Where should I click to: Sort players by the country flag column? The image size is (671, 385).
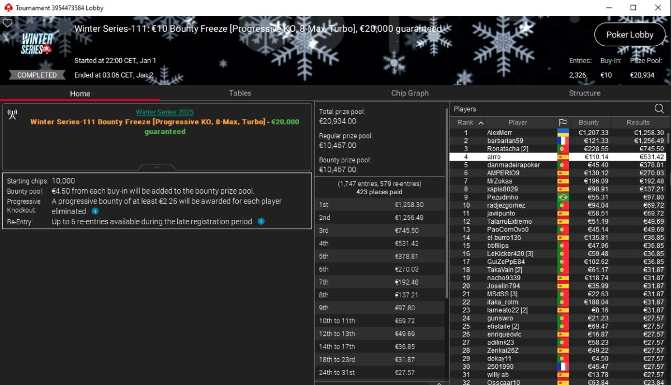[563, 122]
